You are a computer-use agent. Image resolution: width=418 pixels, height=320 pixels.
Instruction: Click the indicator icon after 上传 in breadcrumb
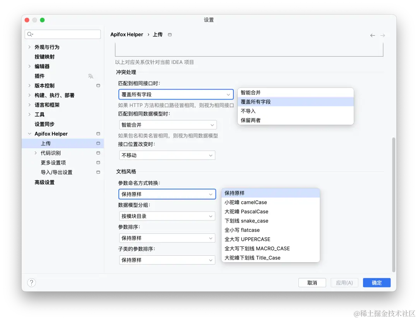click(x=169, y=34)
